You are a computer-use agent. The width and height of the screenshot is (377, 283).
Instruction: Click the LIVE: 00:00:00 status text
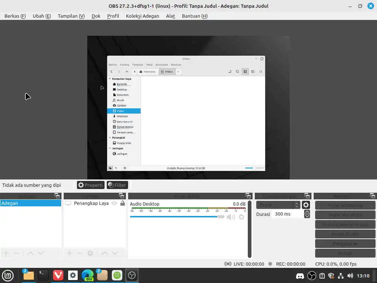[x=249, y=264]
